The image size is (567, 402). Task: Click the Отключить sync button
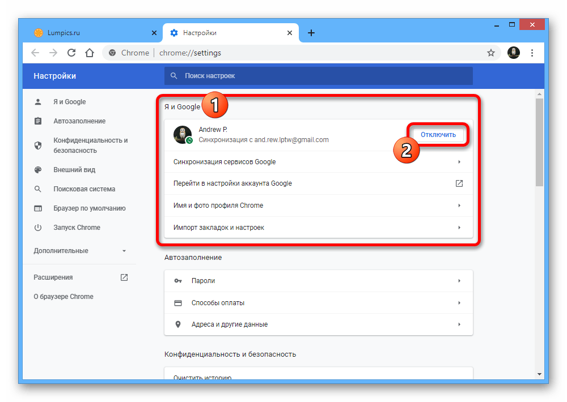coord(438,135)
